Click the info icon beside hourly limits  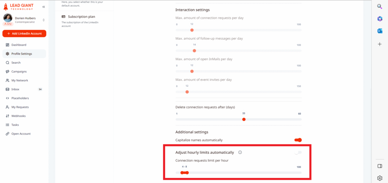point(240,153)
